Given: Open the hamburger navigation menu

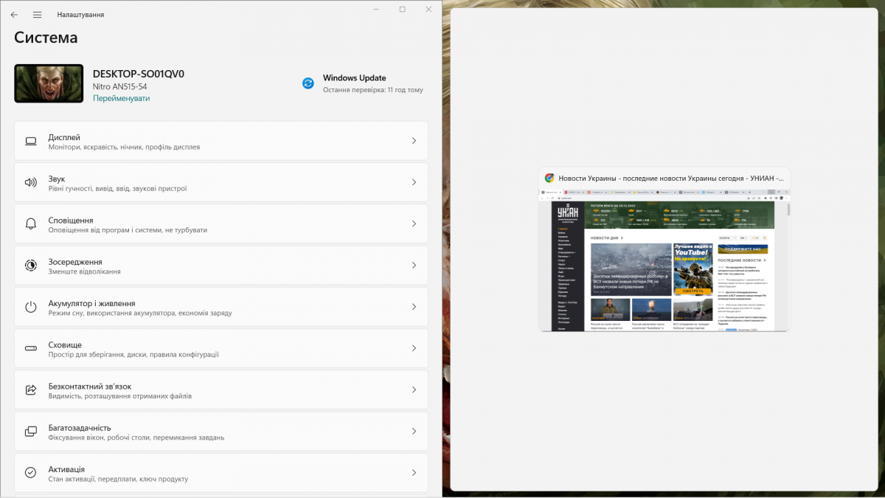Looking at the screenshot, I should (x=38, y=15).
